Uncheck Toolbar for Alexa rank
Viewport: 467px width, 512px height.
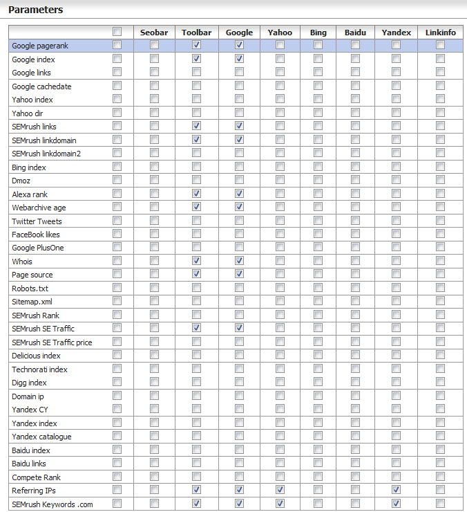[x=196, y=194]
